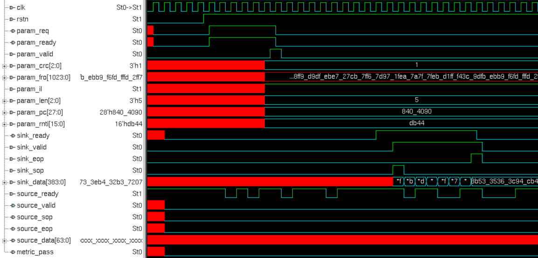The image size is (538, 258).
Task: Click the sink_eop pulse in the waveform
Action: pos(476,158)
